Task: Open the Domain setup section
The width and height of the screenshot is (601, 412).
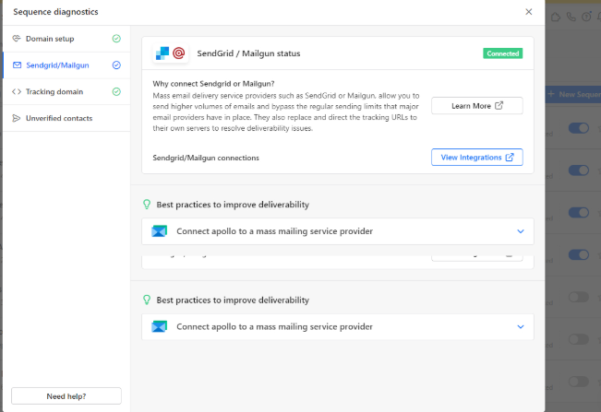Action: pyautogui.click(x=56, y=39)
